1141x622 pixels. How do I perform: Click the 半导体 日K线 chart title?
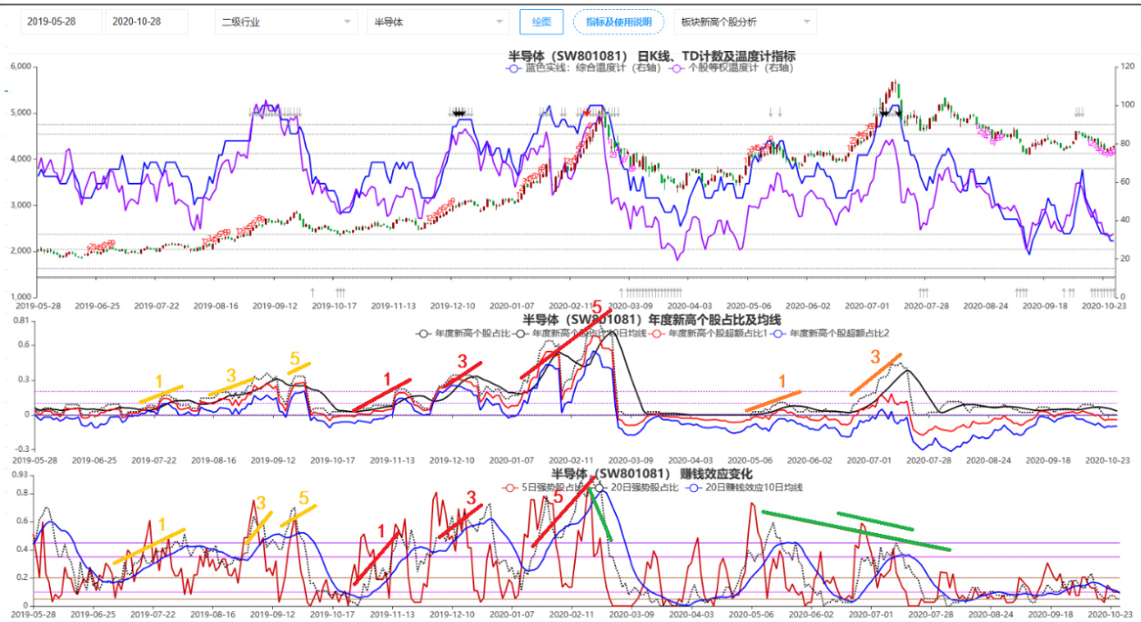tap(651, 55)
